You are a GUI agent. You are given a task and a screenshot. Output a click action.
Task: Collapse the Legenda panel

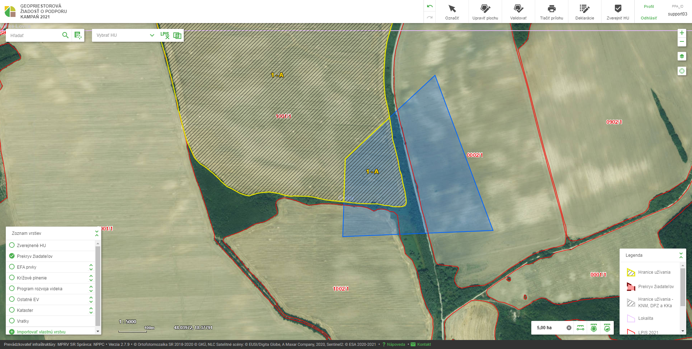point(681,255)
